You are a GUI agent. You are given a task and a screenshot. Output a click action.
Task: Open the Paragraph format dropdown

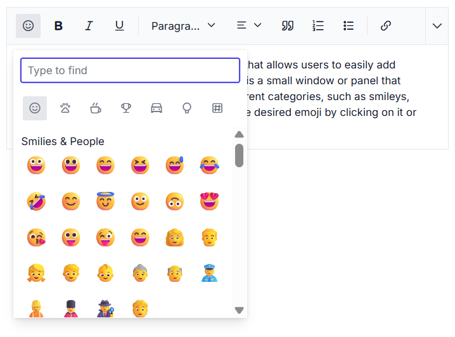coord(183,26)
